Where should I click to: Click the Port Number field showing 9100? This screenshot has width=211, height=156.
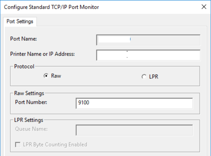[x=134, y=103]
